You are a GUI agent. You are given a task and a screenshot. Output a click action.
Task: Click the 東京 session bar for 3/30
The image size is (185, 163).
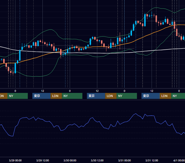[x=96, y=96]
